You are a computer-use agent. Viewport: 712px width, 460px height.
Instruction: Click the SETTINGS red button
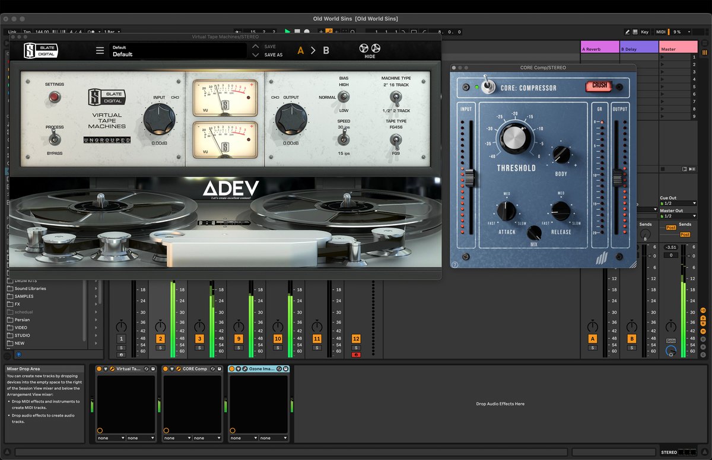[x=54, y=97]
